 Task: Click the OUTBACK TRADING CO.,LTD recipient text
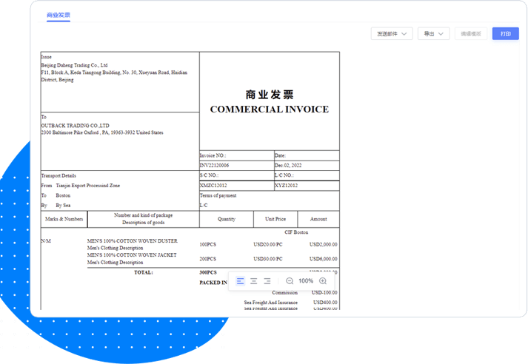(x=76, y=126)
